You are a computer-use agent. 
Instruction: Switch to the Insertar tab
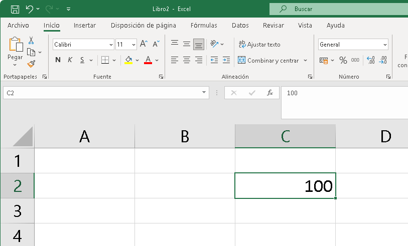(x=85, y=25)
